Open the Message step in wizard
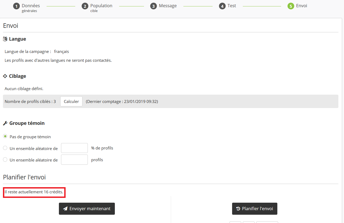Screen dimensions: 344x223 [x=168, y=6]
